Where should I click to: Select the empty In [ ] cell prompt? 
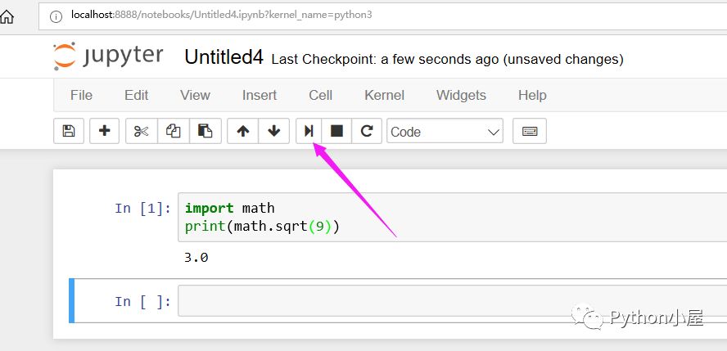(142, 301)
